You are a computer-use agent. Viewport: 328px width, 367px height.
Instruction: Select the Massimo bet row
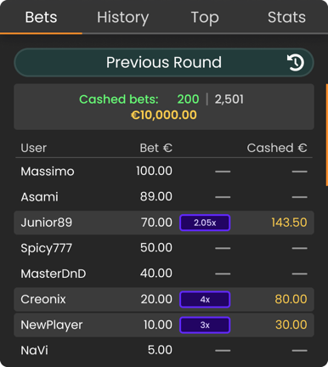coord(164,172)
